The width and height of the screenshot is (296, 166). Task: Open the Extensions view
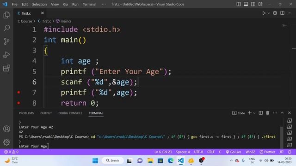click(6, 68)
